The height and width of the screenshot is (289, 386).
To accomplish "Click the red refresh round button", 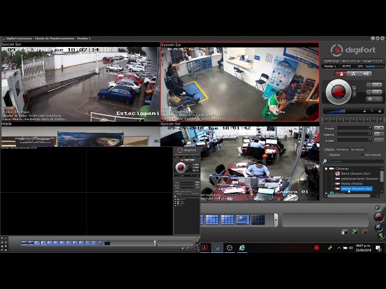I will point(379,217).
